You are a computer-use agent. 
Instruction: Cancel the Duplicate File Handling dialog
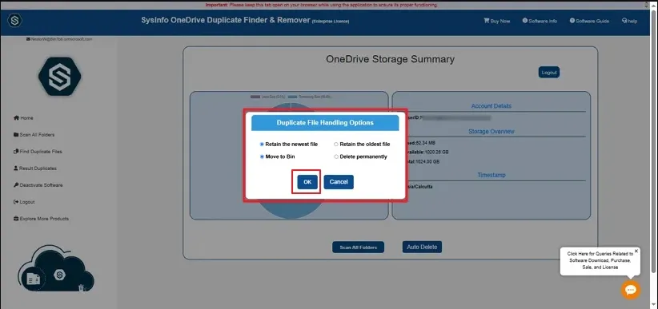(339, 182)
